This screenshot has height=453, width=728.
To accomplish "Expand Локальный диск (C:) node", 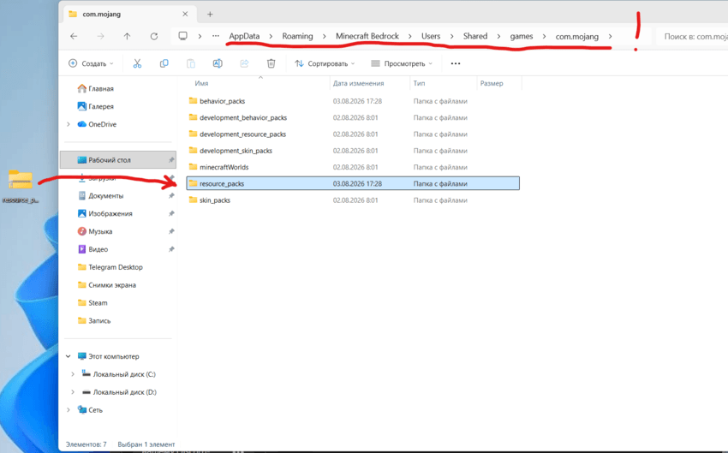I will click(73, 374).
